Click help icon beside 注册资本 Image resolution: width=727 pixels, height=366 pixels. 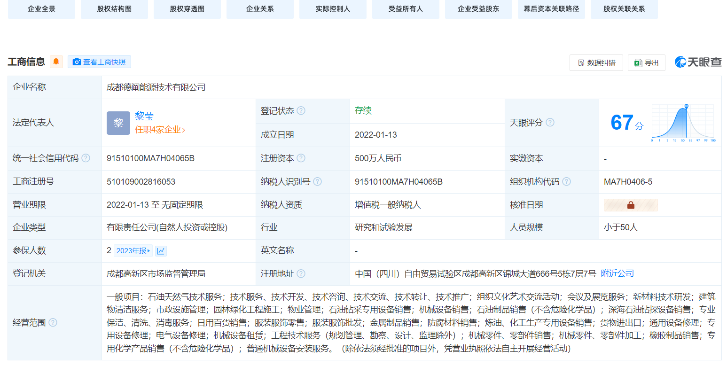click(x=301, y=158)
